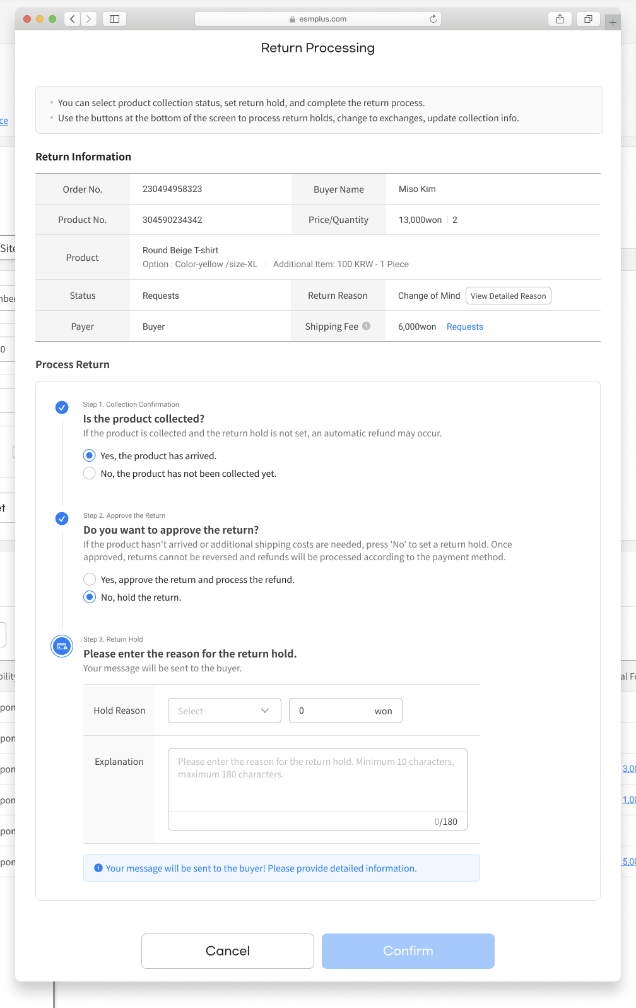This screenshot has height=1008, width=636.
Task: Toggle the Safari sidebar icon
Action: [114, 19]
